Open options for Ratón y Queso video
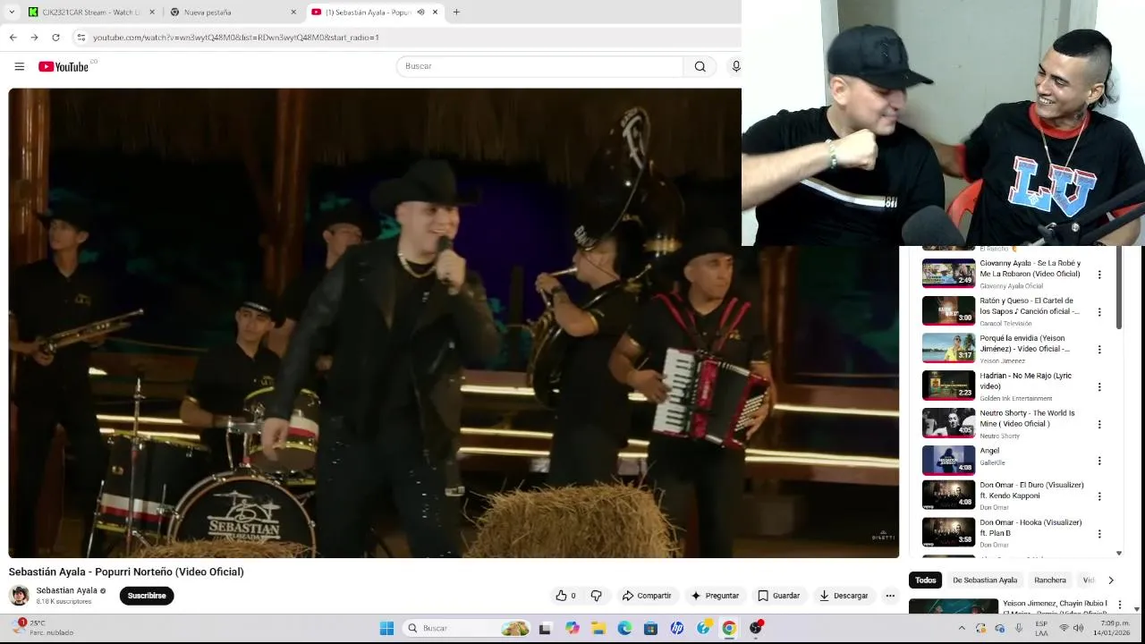 pos(1099,312)
